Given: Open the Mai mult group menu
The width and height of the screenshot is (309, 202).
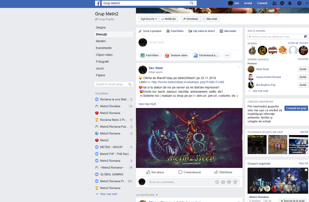Looking at the screenshot, I should [x=210, y=19].
